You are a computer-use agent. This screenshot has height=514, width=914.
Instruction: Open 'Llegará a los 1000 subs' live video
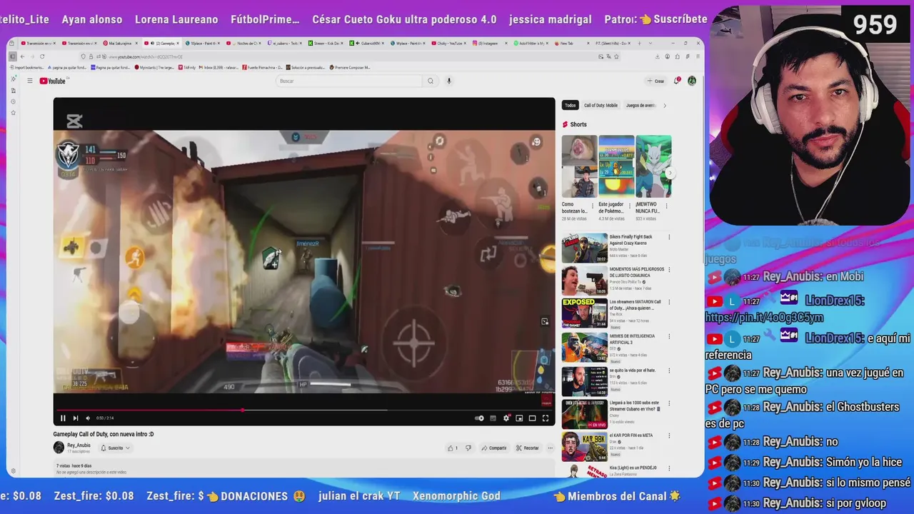pos(584,414)
